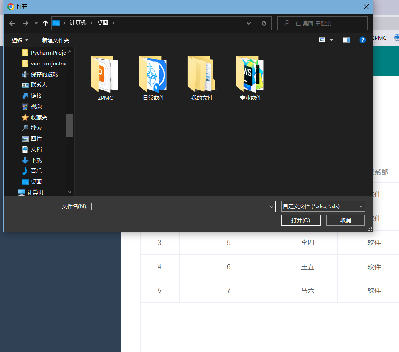Click 软件 cell in 马六 row
Viewport: 399px width, 352px height.
[x=374, y=291]
